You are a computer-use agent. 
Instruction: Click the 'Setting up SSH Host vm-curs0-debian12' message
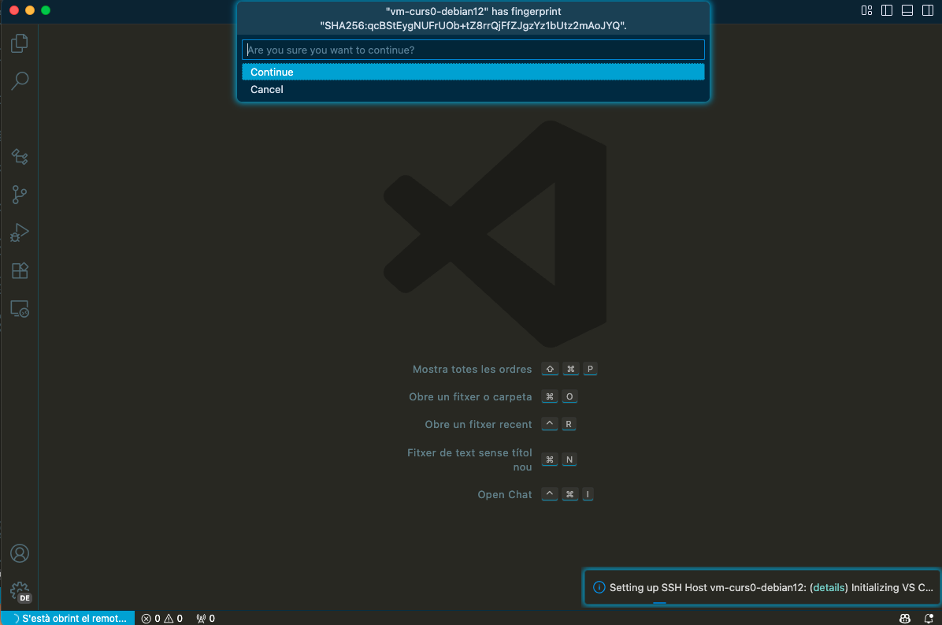tap(708, 588)
